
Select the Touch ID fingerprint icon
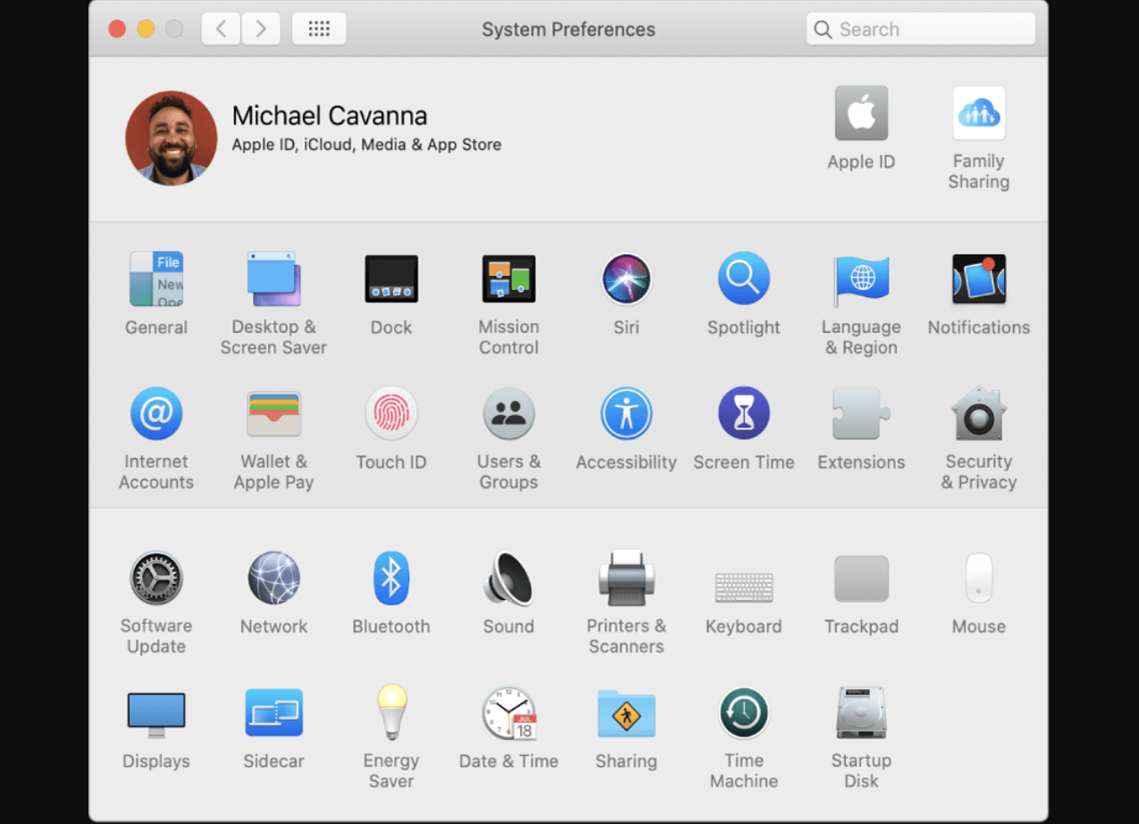[391, 413]
